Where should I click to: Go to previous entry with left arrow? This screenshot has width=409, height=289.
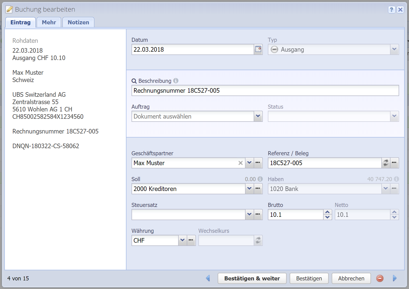208,278
